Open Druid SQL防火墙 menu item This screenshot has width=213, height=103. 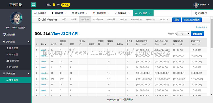(98, 20)
